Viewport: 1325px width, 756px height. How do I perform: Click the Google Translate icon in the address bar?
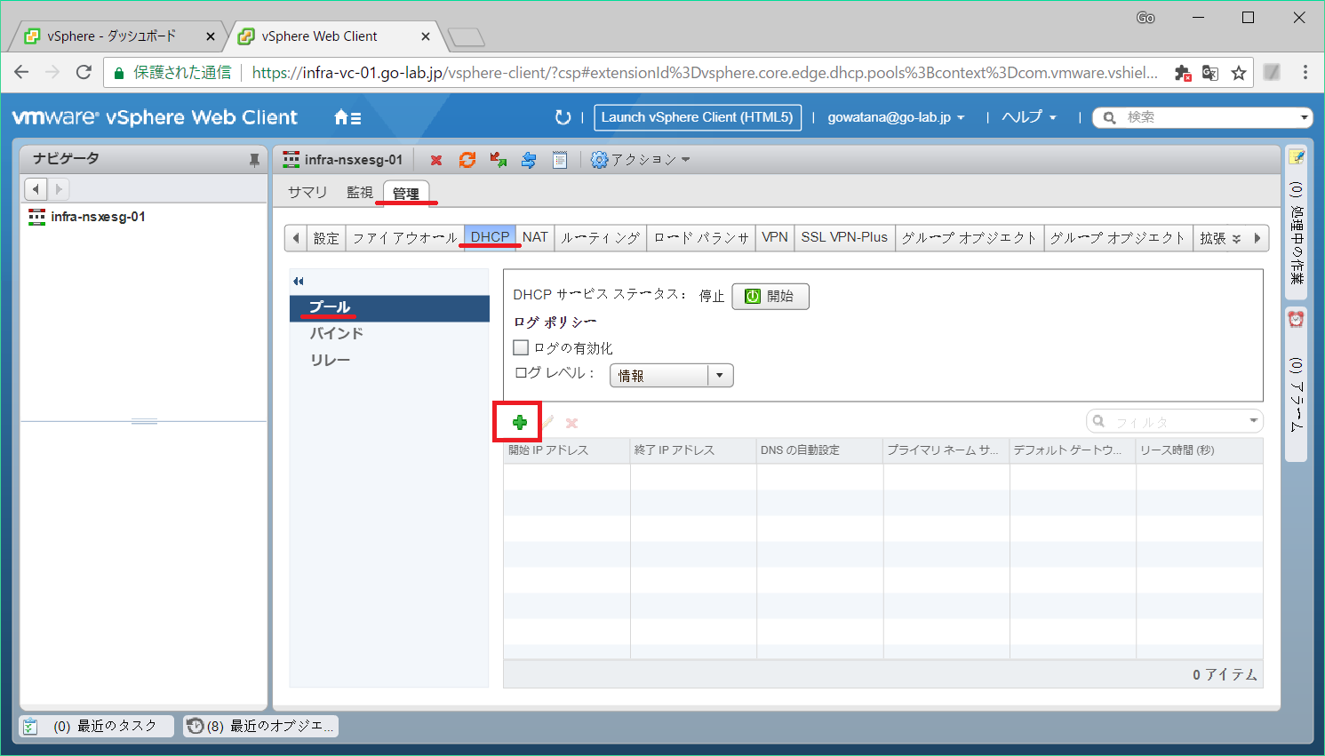click(x=1210, y=73)
